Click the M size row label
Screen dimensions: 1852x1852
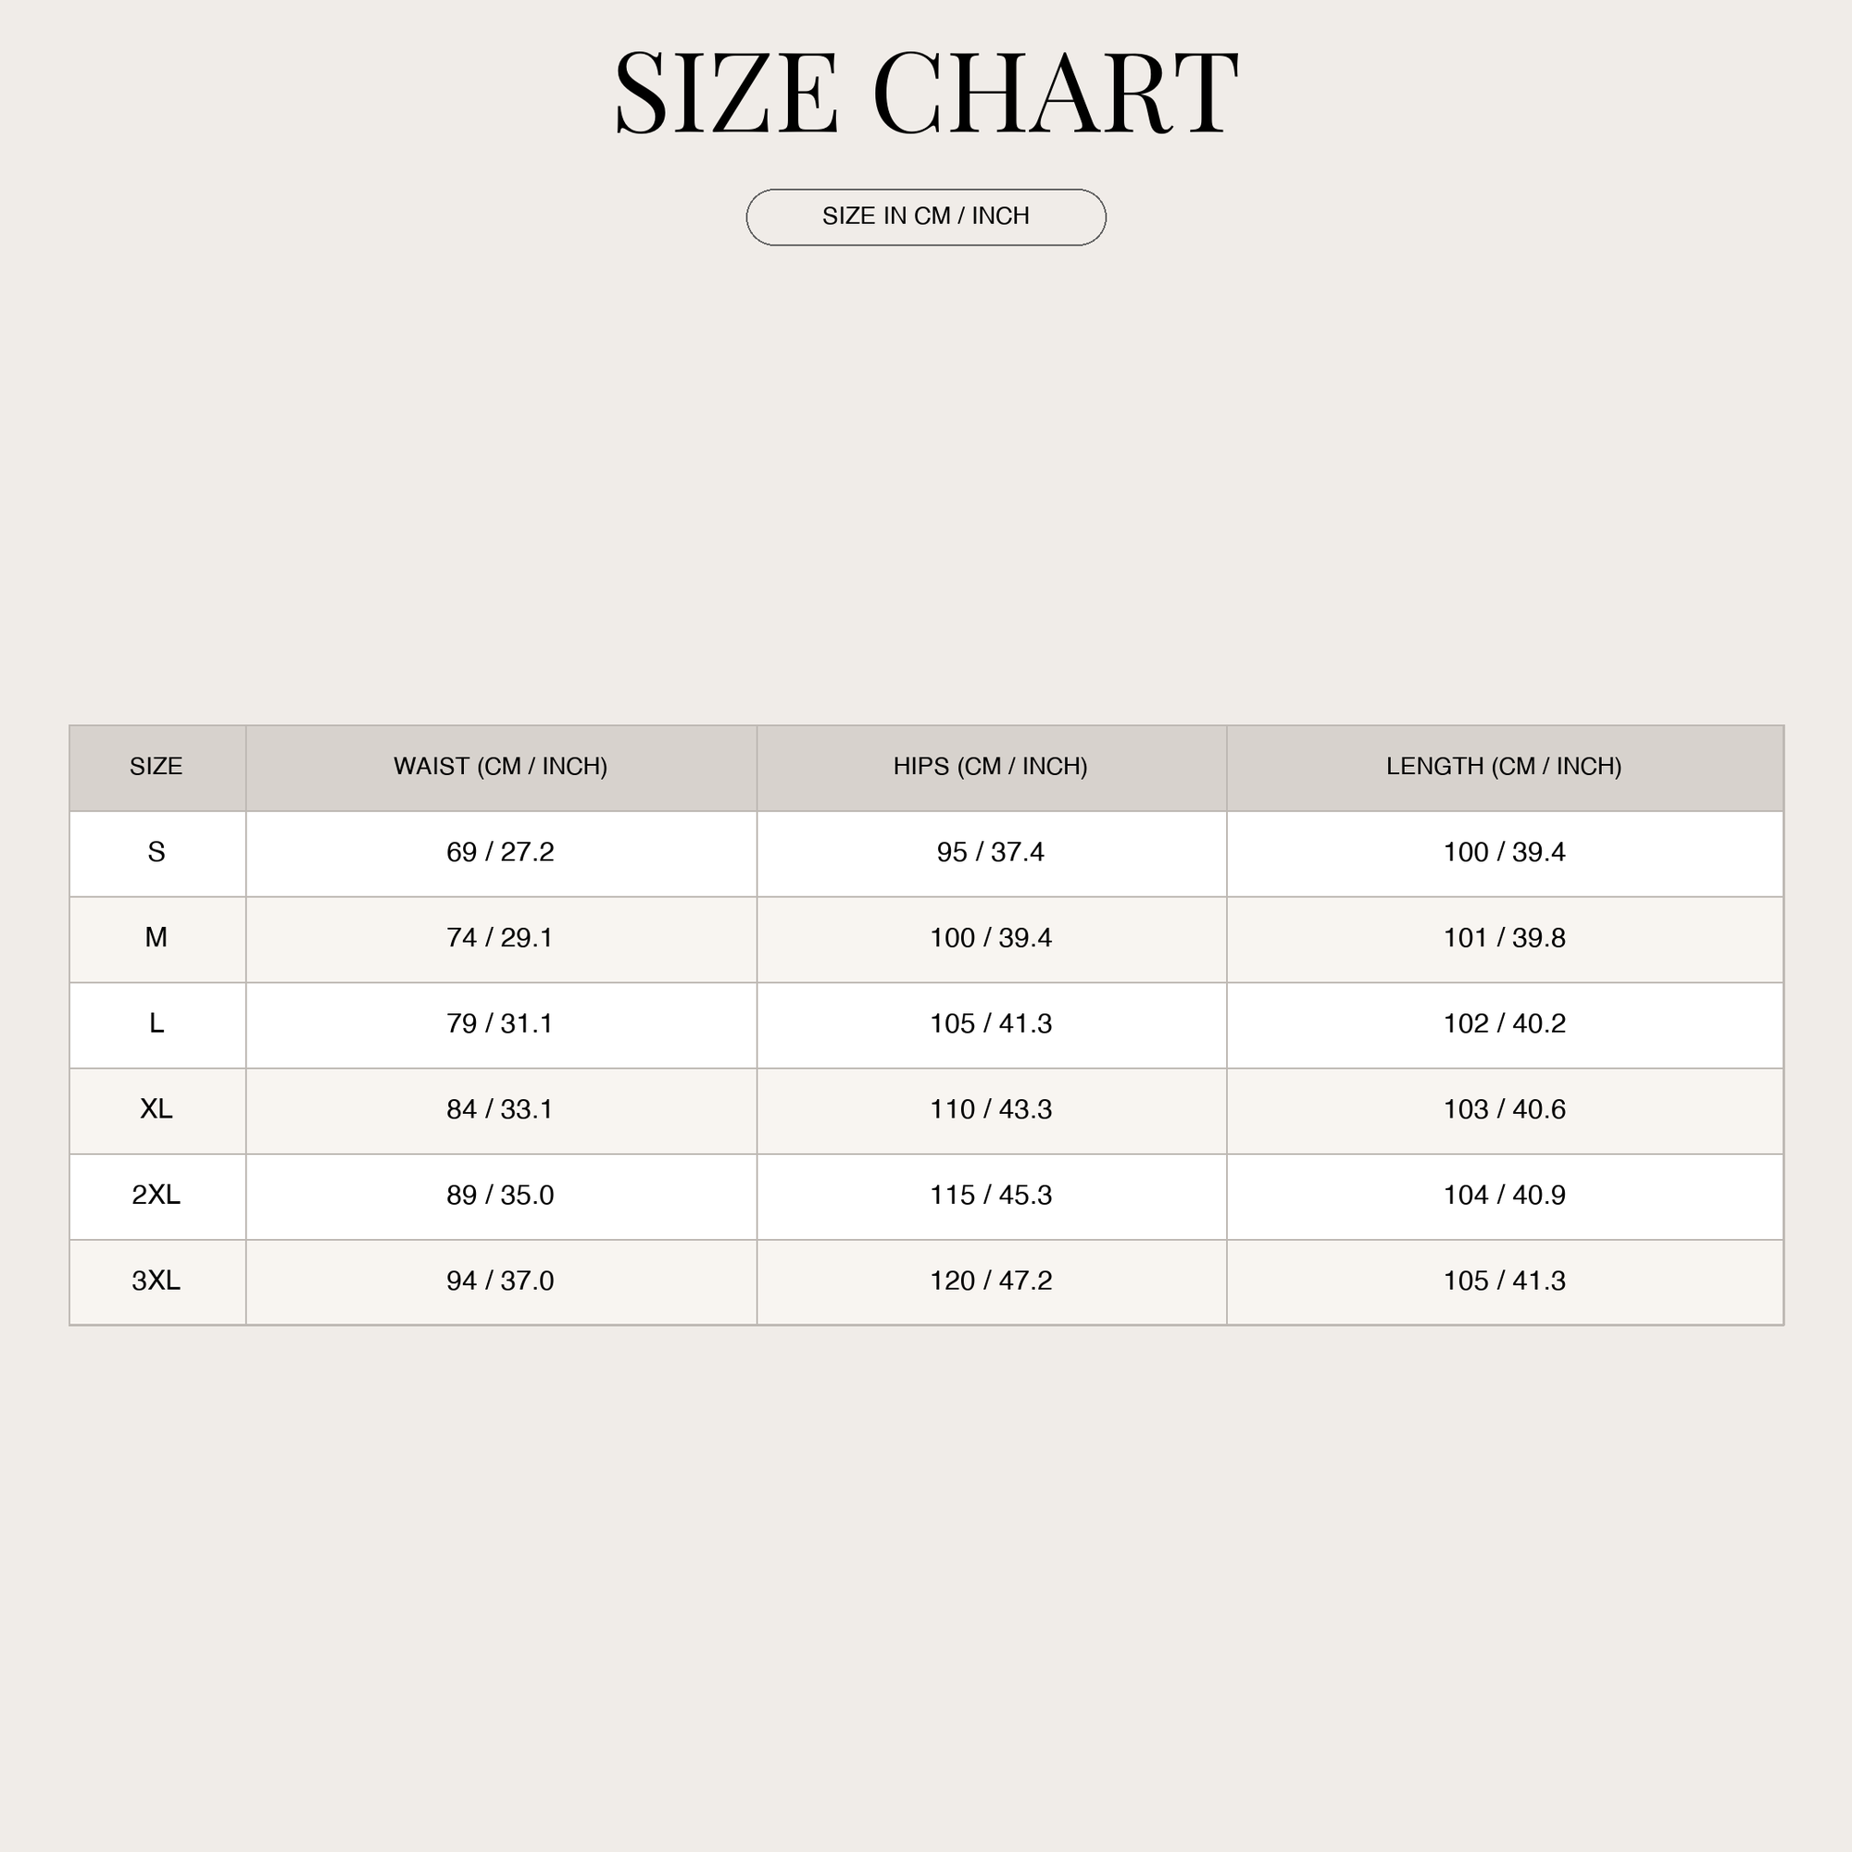click(157, 938)
